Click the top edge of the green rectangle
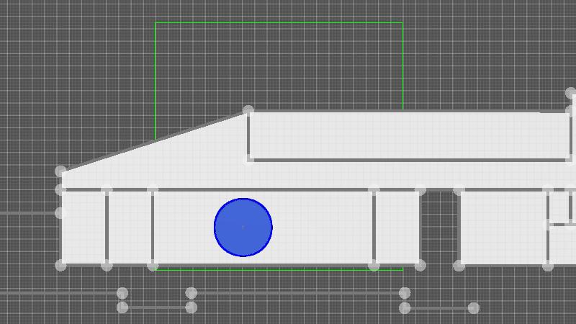The height and width of the screenshot is (324, 576). (279, 23)
